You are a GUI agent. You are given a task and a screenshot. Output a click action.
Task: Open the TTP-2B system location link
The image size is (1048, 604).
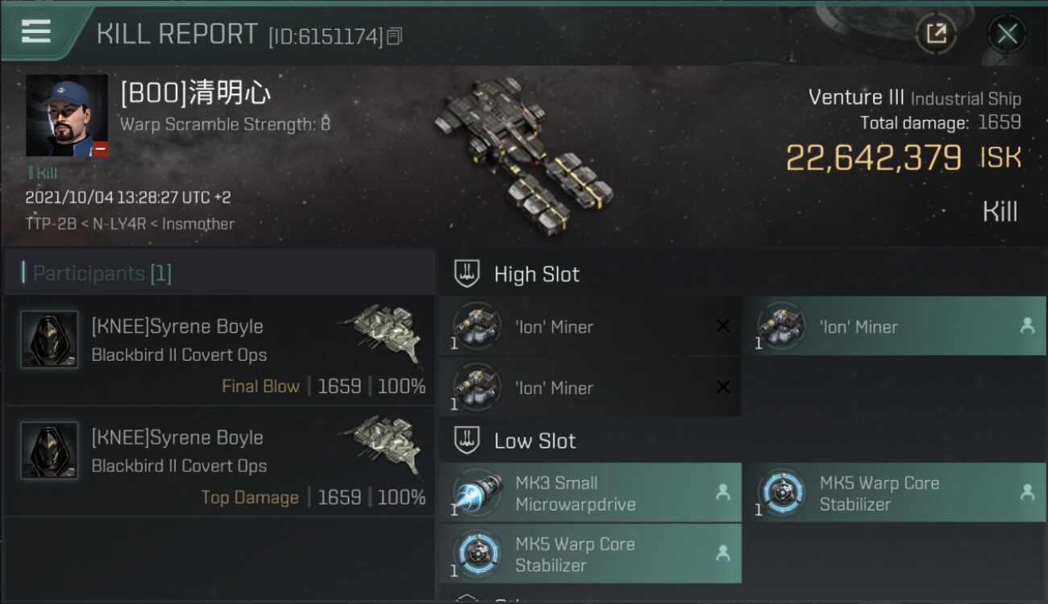[49, 224]
